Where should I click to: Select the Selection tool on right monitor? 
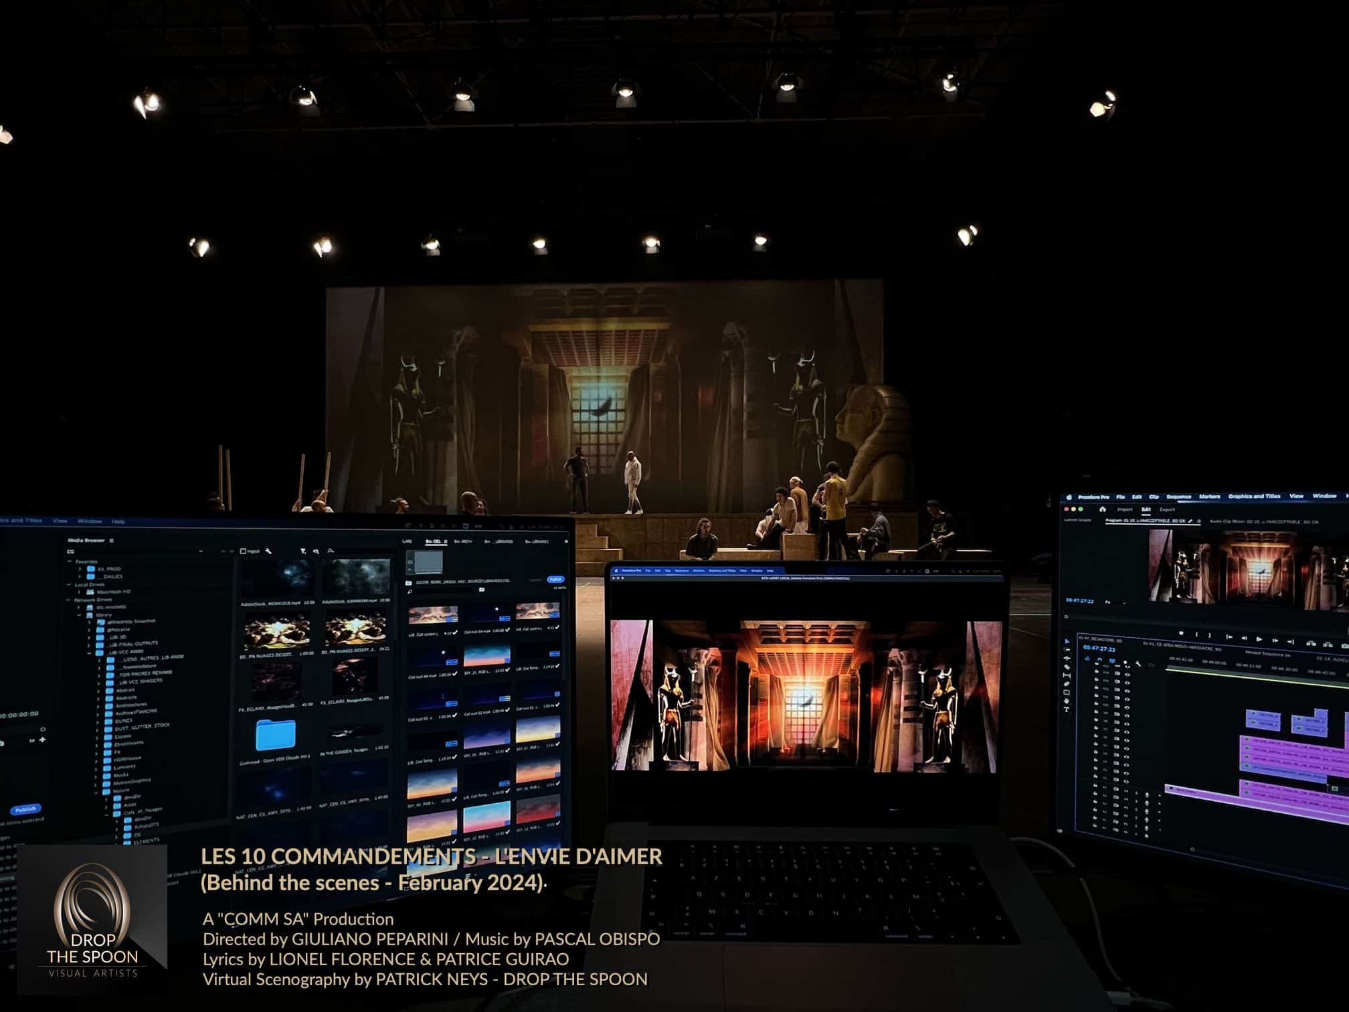tap(1067, 641)
